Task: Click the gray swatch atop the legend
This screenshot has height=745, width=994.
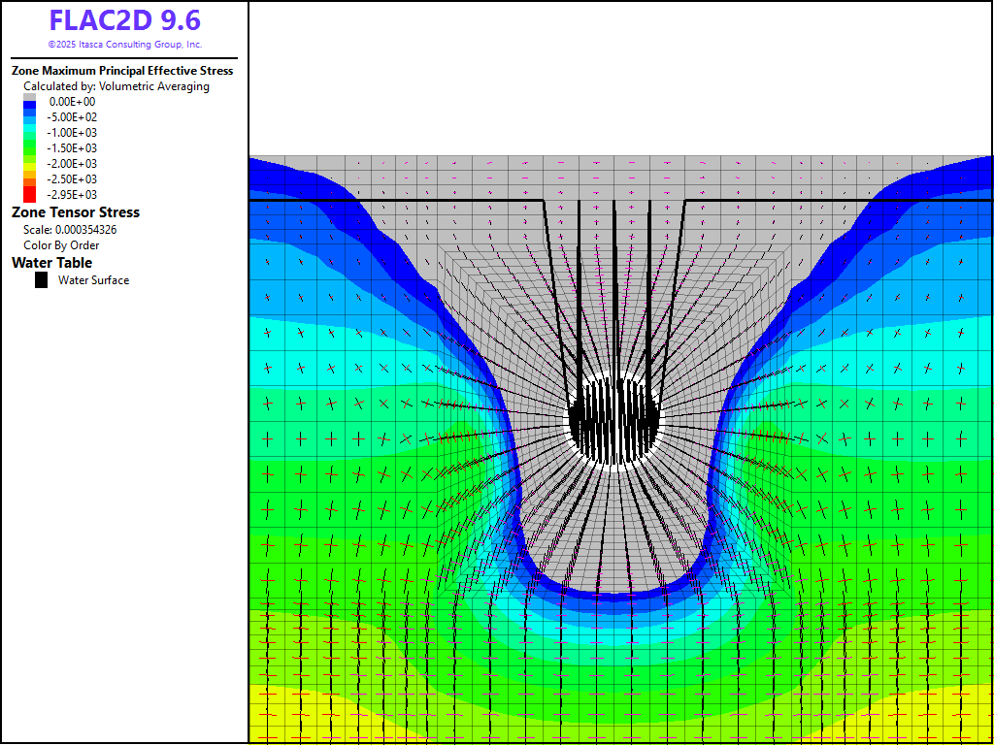Action: tap(29, 97)
